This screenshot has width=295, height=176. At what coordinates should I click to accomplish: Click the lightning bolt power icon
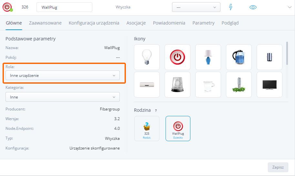point(230,7)
